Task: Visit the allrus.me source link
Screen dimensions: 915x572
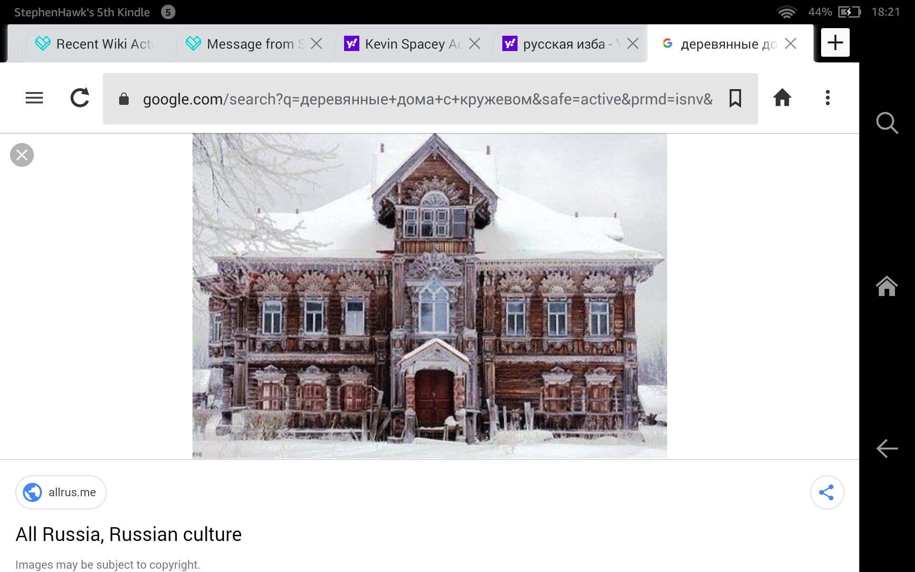Action: coord(61,492)
